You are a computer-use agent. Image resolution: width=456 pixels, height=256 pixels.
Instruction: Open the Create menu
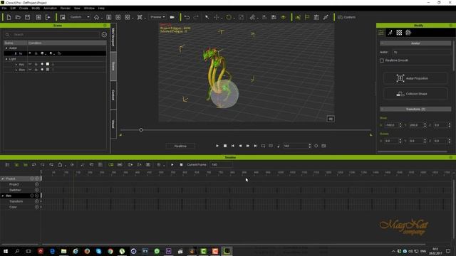pyautogui.click(x=24, y=8)
